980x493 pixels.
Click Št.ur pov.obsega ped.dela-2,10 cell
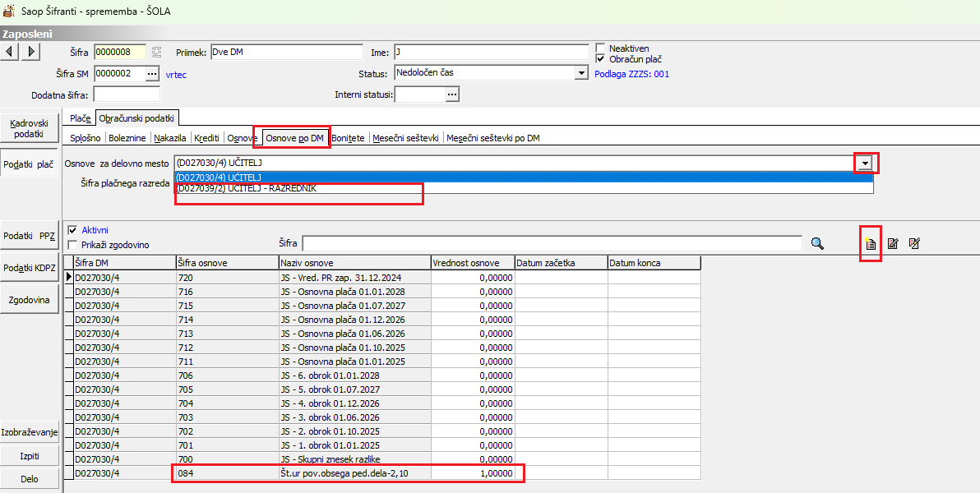[x=354, y=473]
